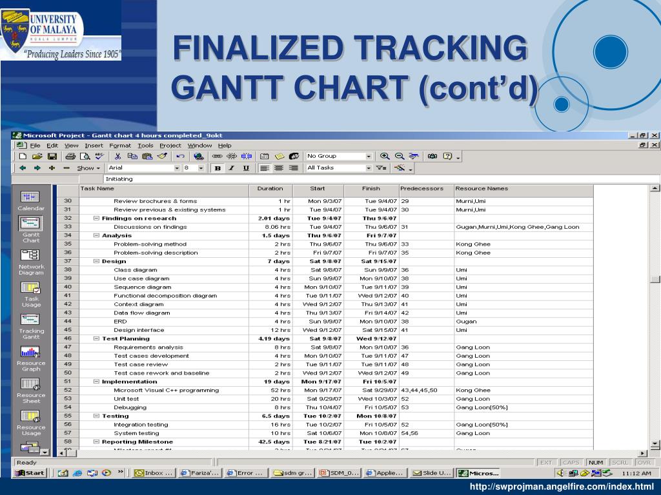Switch to Network Diagram view
Screen dimensions: 661x495
click(31, 262)
